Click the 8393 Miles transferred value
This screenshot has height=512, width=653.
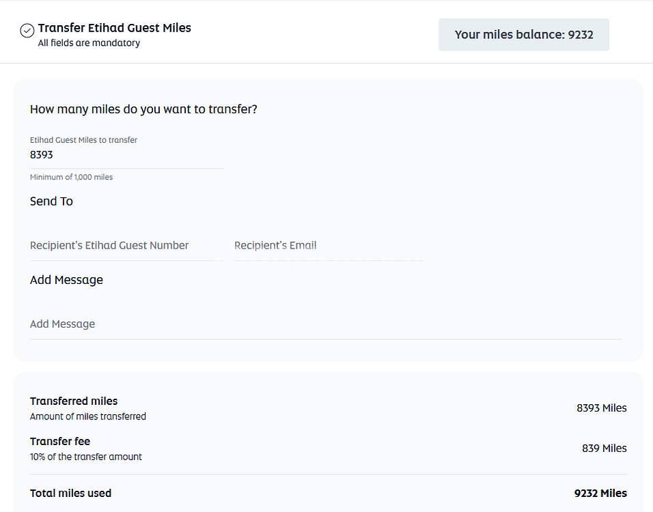601,408
